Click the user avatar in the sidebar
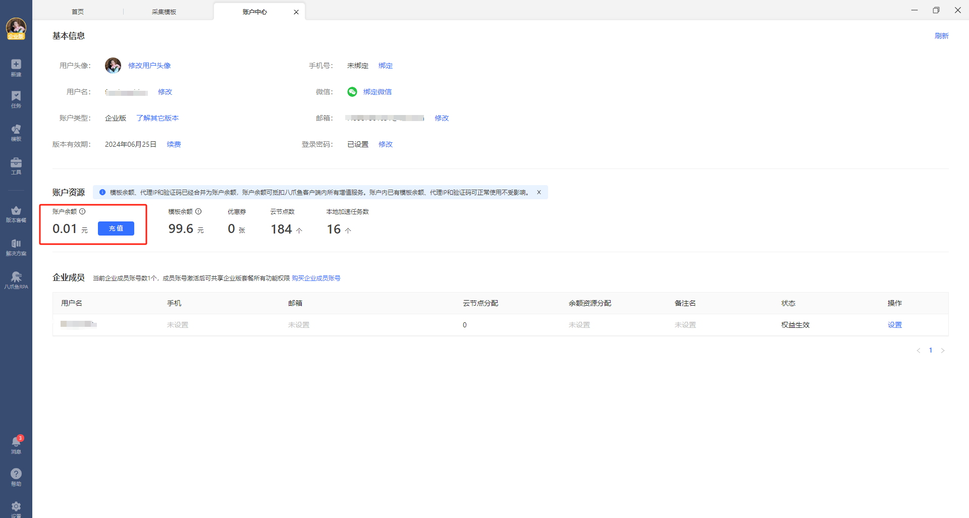Screen dimensions: 969x518 (16, 28)
